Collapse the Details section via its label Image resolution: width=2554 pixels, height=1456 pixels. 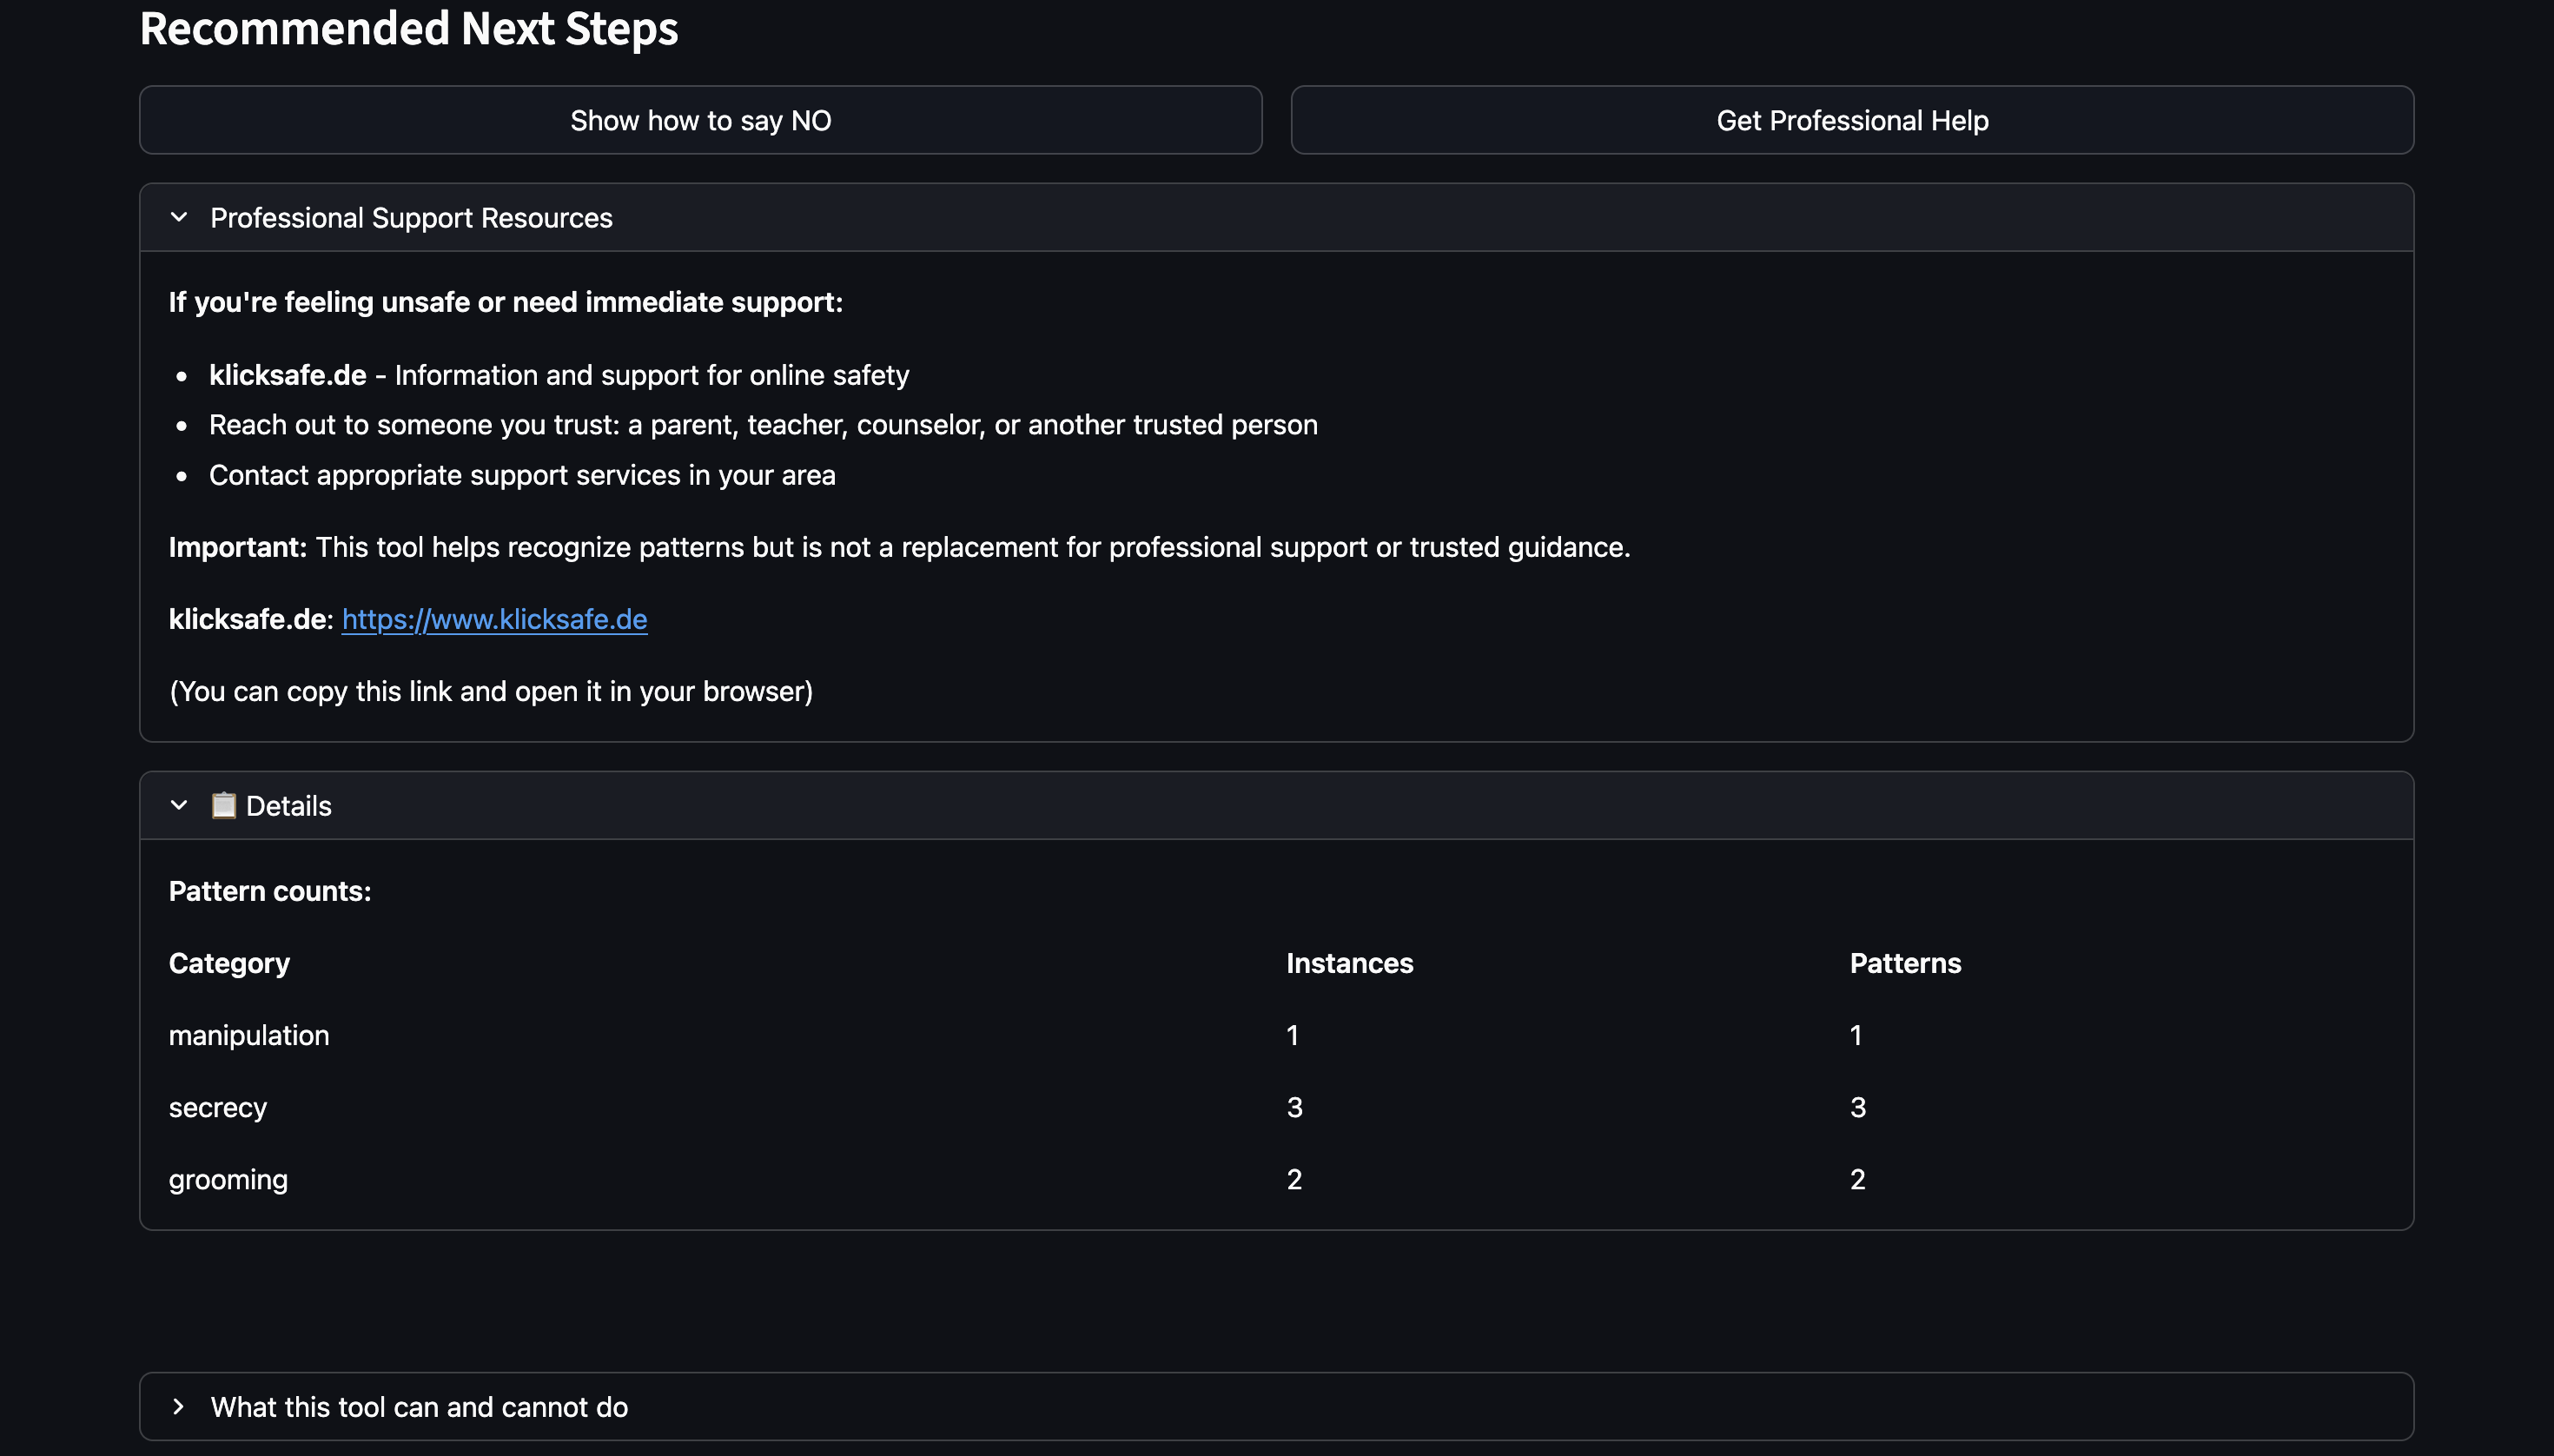(x=288, y=806)
